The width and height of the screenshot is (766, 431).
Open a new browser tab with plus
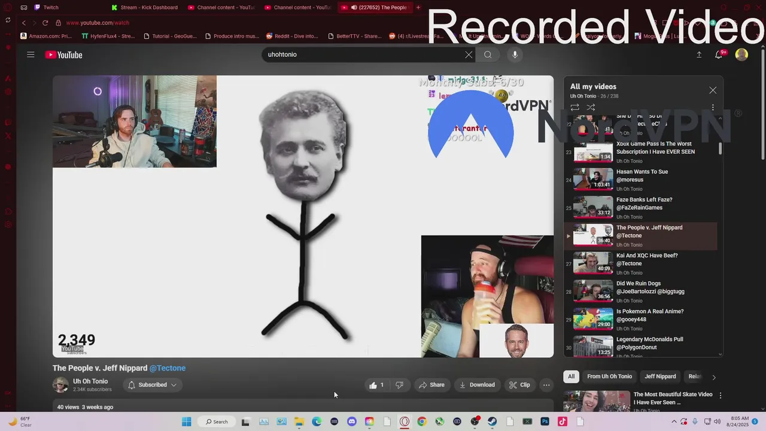[x=418, y=7]
